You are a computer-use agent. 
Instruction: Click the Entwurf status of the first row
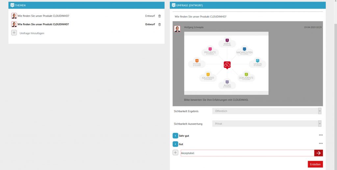[x=150, y=16]
